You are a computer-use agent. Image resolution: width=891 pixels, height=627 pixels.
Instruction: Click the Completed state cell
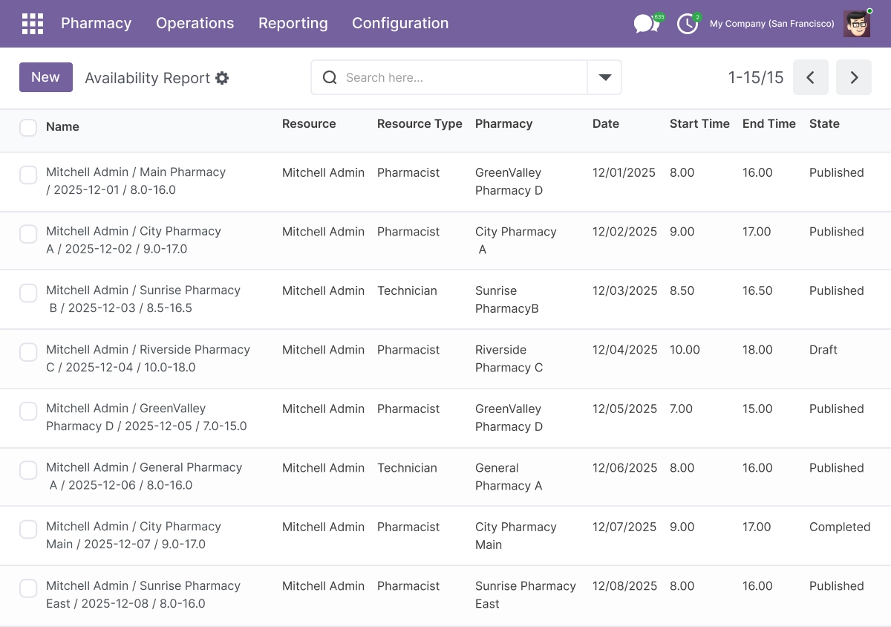(x=840, y=527)
